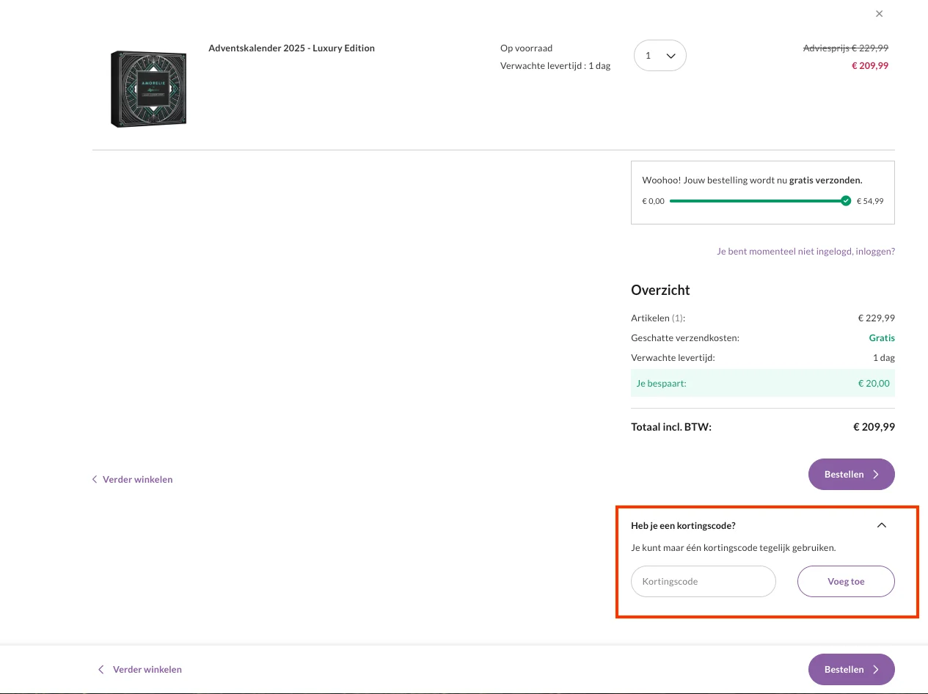
Task: Click the Adventskalender product box thumbnail
Action: pos(149,89)
